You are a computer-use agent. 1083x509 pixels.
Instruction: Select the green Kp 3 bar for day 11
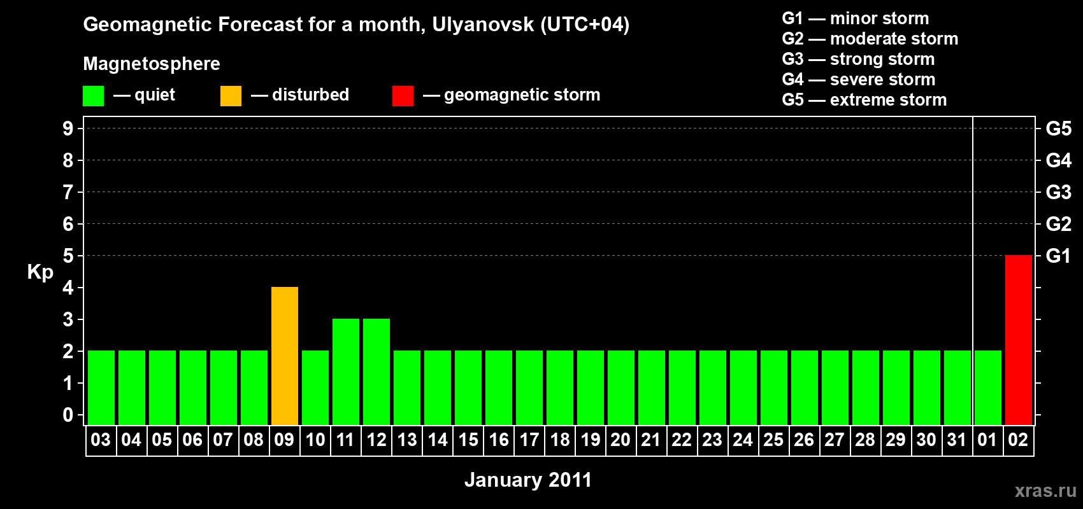(x=346, y=372)
